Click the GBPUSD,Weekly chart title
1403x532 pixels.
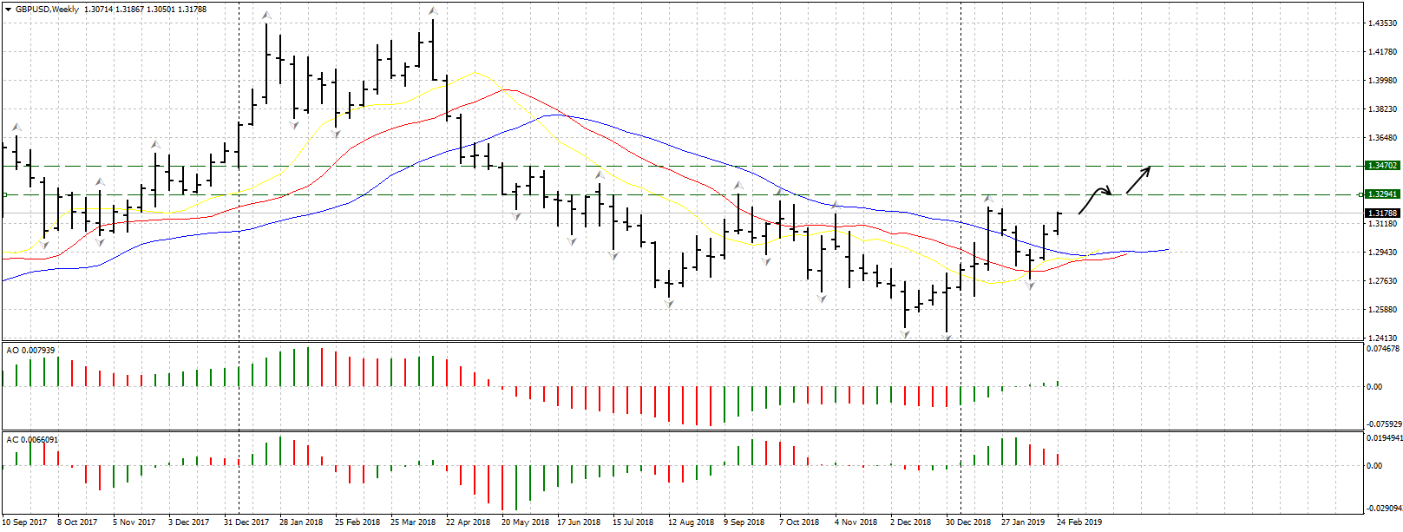(x=47, y=10)
